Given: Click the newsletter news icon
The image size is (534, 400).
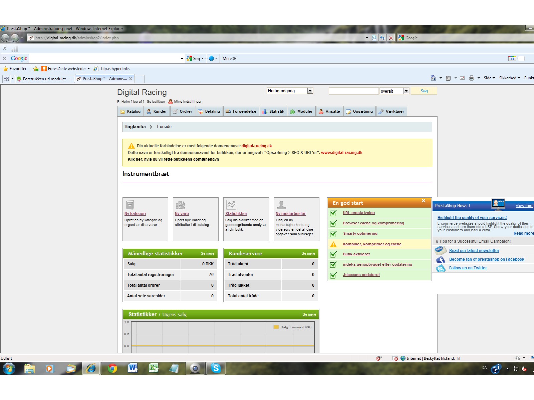Looking at the screenshot, I should (441, 250).
